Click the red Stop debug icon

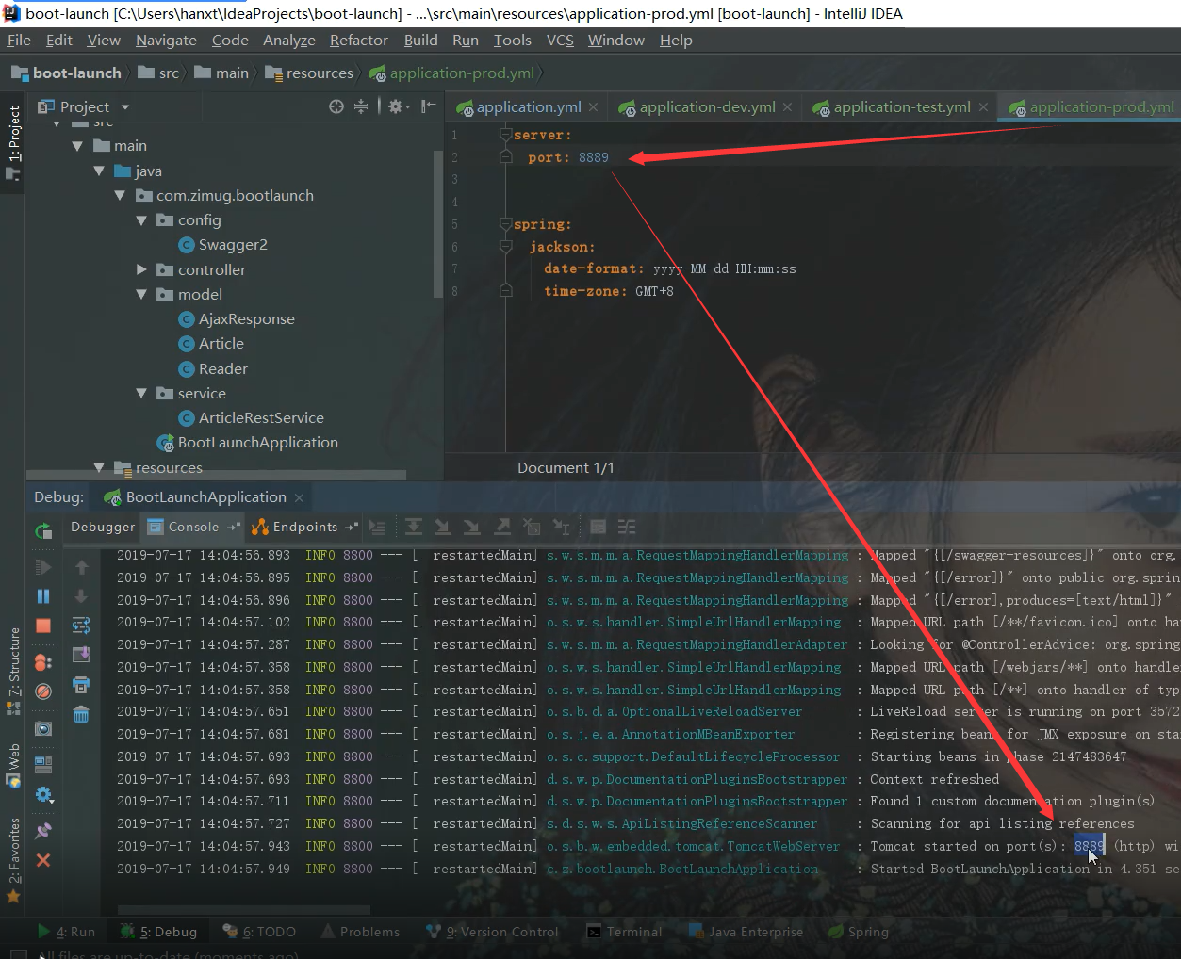click(x=43, y=626)
